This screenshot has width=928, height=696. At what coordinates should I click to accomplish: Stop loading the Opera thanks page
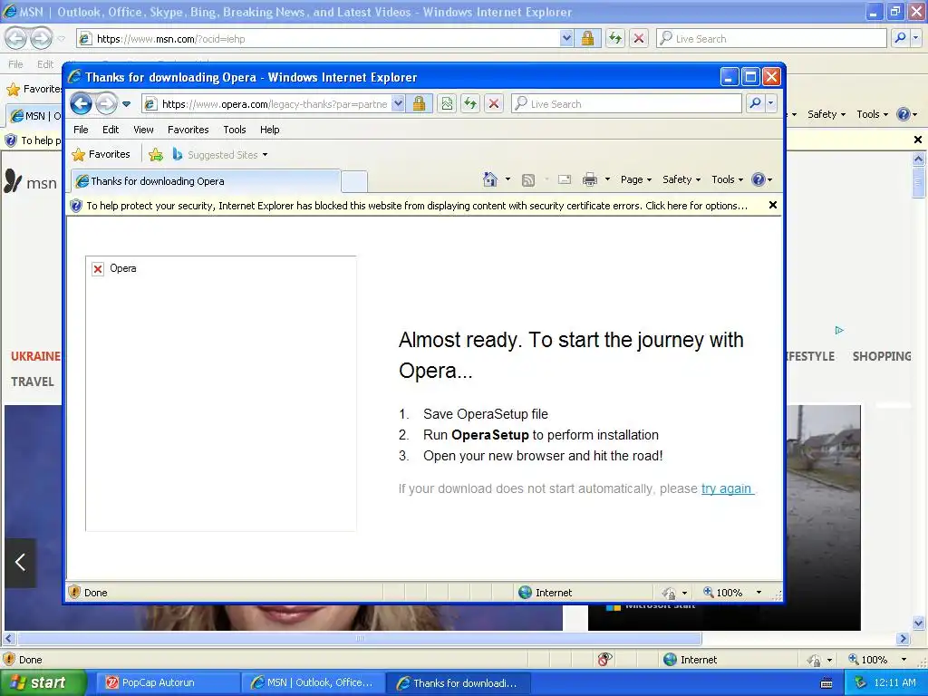[x=494, y=104]
